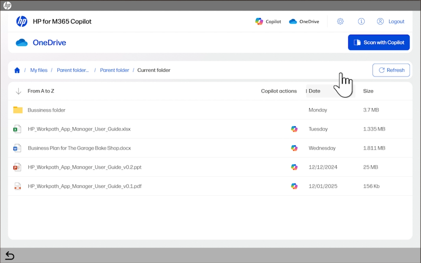Sort files by the Size column
This screenshot has height=263, width=421.
click(368, 91)
